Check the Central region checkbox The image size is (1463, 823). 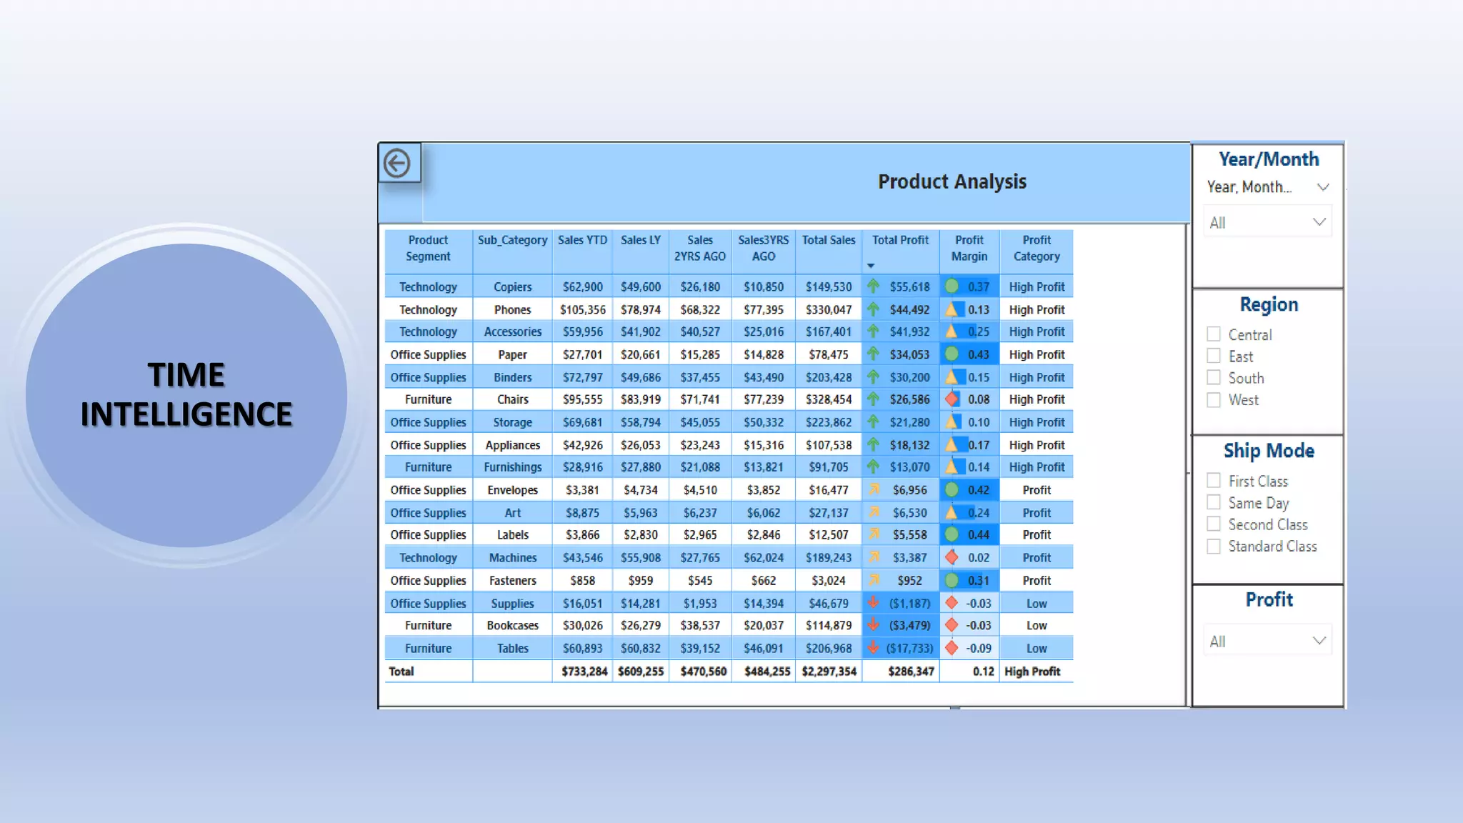[x=1214, y=334]
